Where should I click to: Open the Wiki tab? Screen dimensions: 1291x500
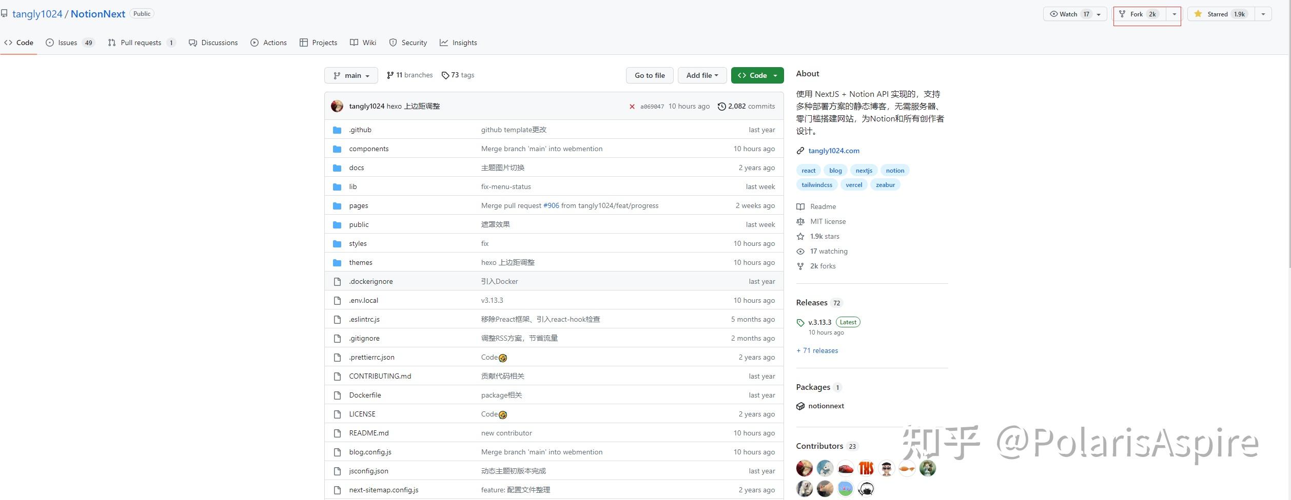pyautogui.click(x=363, y=43)
